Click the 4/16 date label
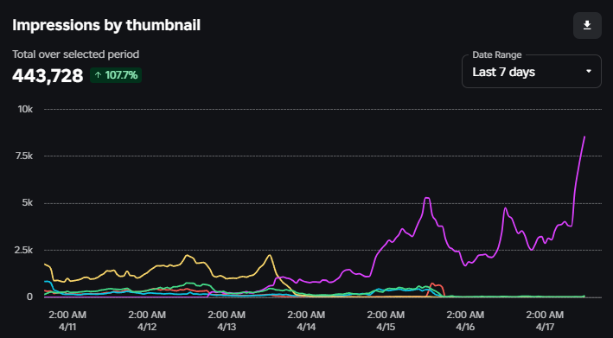This screenshot has width=613, height=338. tap(465, 326)
